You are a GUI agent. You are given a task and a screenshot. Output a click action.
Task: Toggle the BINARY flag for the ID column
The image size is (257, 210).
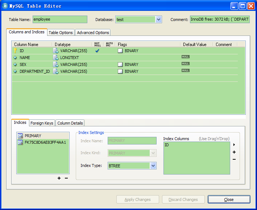[x=120, y=51]
